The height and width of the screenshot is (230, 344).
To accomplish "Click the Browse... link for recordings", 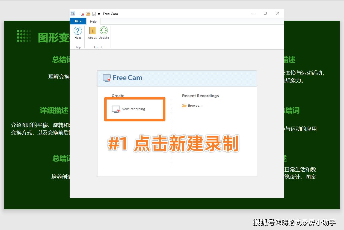I will [192, 106].
